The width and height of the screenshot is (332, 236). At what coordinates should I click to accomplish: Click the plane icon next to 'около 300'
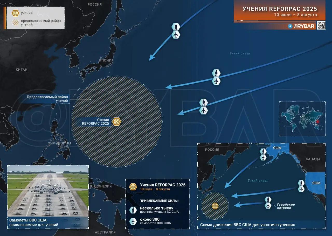[133, 221]
